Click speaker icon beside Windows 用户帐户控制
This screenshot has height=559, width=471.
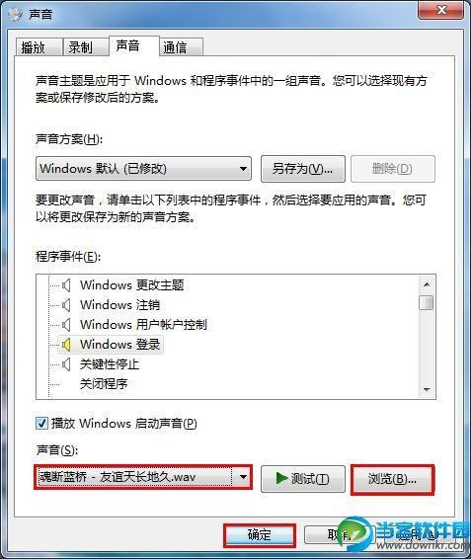[66, 324]
